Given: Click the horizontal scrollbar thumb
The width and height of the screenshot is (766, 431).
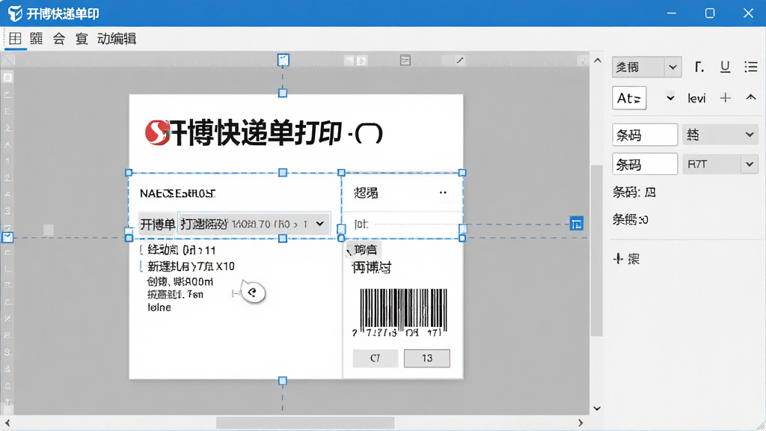Looking at the screenshot, I should 305,423.
